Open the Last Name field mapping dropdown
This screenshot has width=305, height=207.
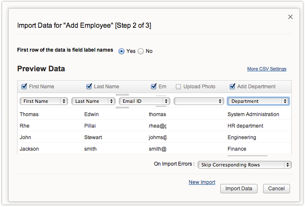(93, 101)
